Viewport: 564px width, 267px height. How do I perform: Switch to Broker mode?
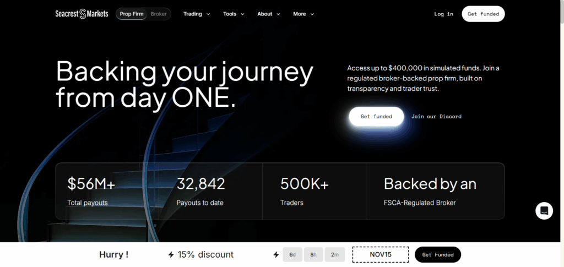159,14
